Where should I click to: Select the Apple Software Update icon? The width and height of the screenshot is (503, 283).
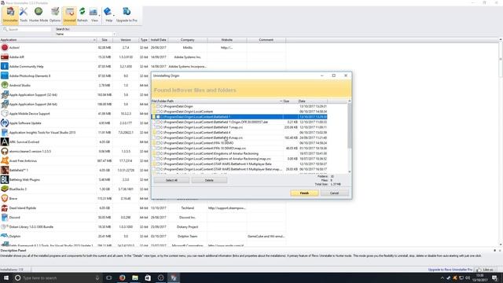pyautogui.click(x=5, y=123)
